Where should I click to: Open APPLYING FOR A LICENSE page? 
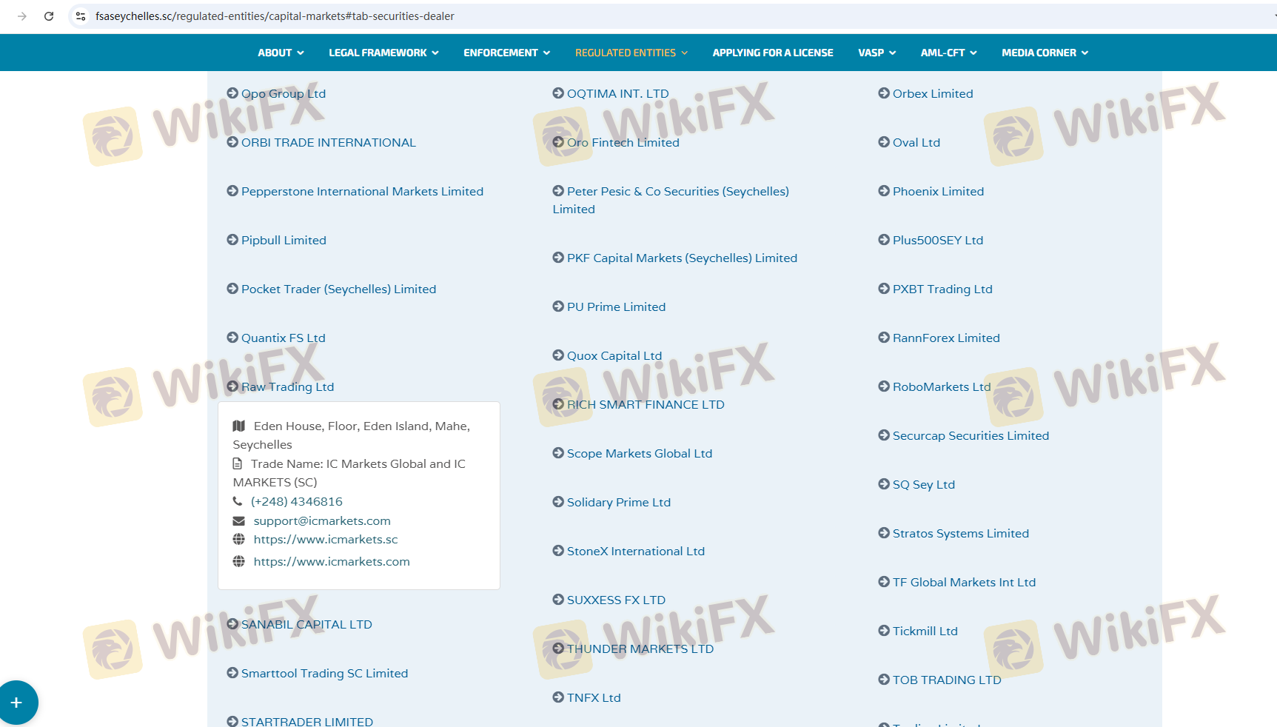click(772, 53)
